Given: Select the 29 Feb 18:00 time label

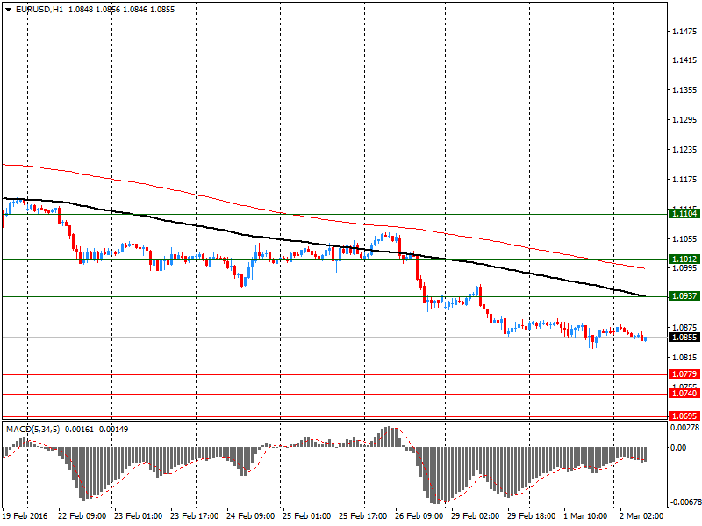Looking at the screenshot, I should [x=532, y=516].
